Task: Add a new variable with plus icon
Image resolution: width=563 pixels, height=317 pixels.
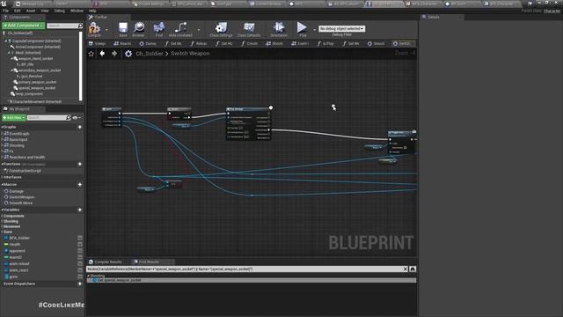Action: (x=80, y=210)
